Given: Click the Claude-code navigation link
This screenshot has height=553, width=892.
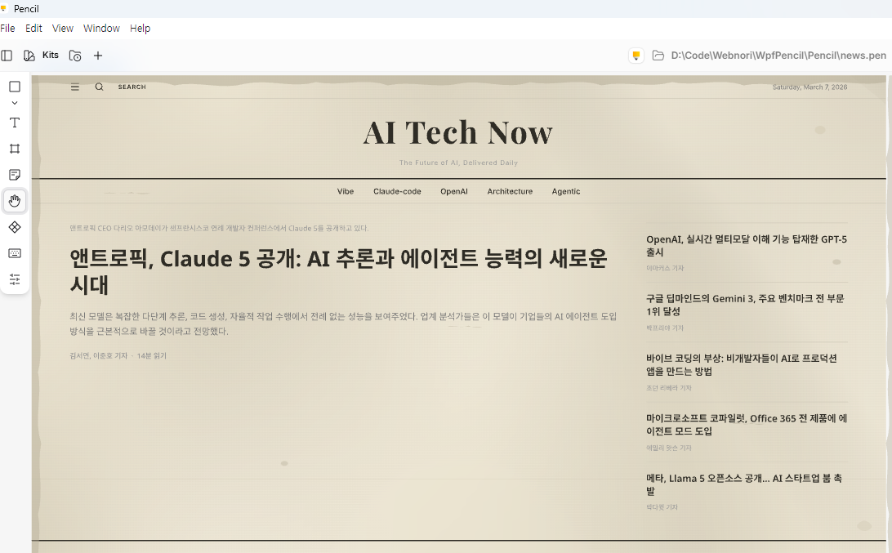Looking at the screenshot, I should click(397, 191).
